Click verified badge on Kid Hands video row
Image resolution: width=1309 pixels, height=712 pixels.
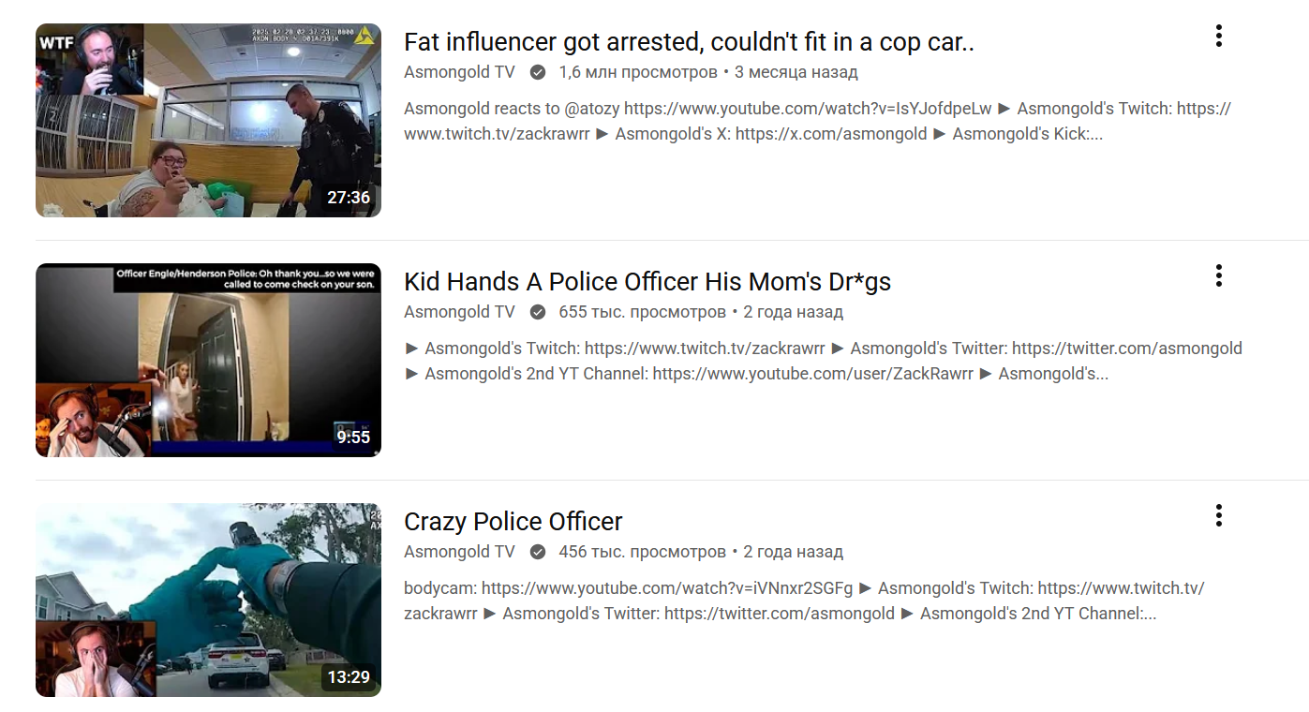538,312
